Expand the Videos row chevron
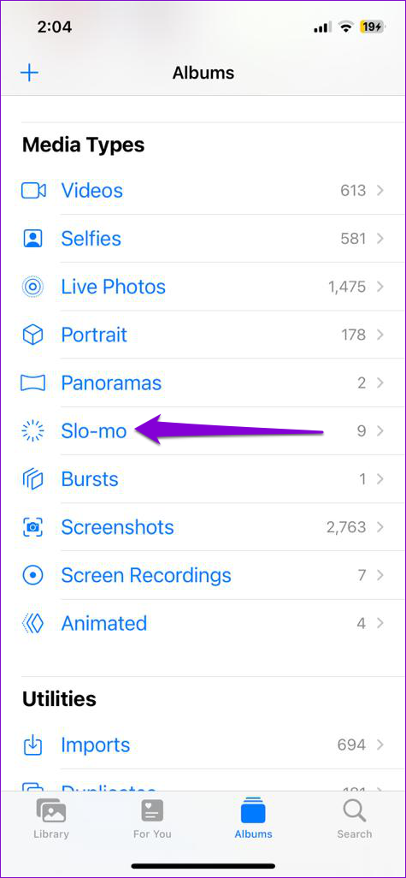The width and height of the screenshot is (406, 878). 380,191
